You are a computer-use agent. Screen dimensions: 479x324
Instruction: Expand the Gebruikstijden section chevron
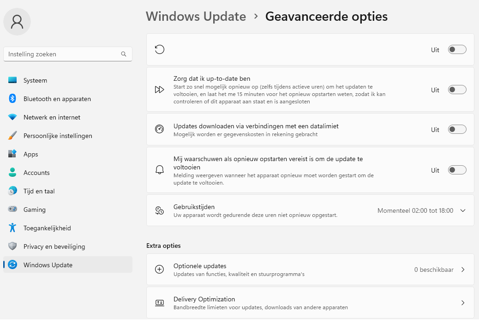tap(463, 210)
